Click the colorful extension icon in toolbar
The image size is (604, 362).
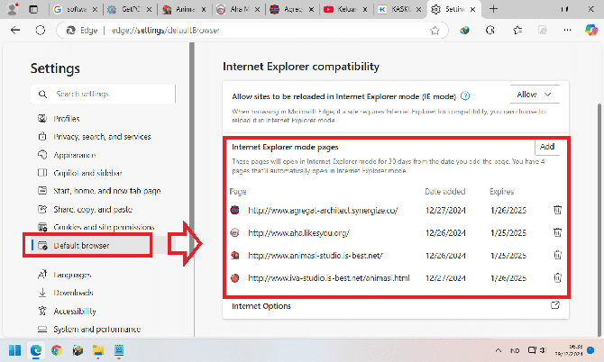(464, 30)
